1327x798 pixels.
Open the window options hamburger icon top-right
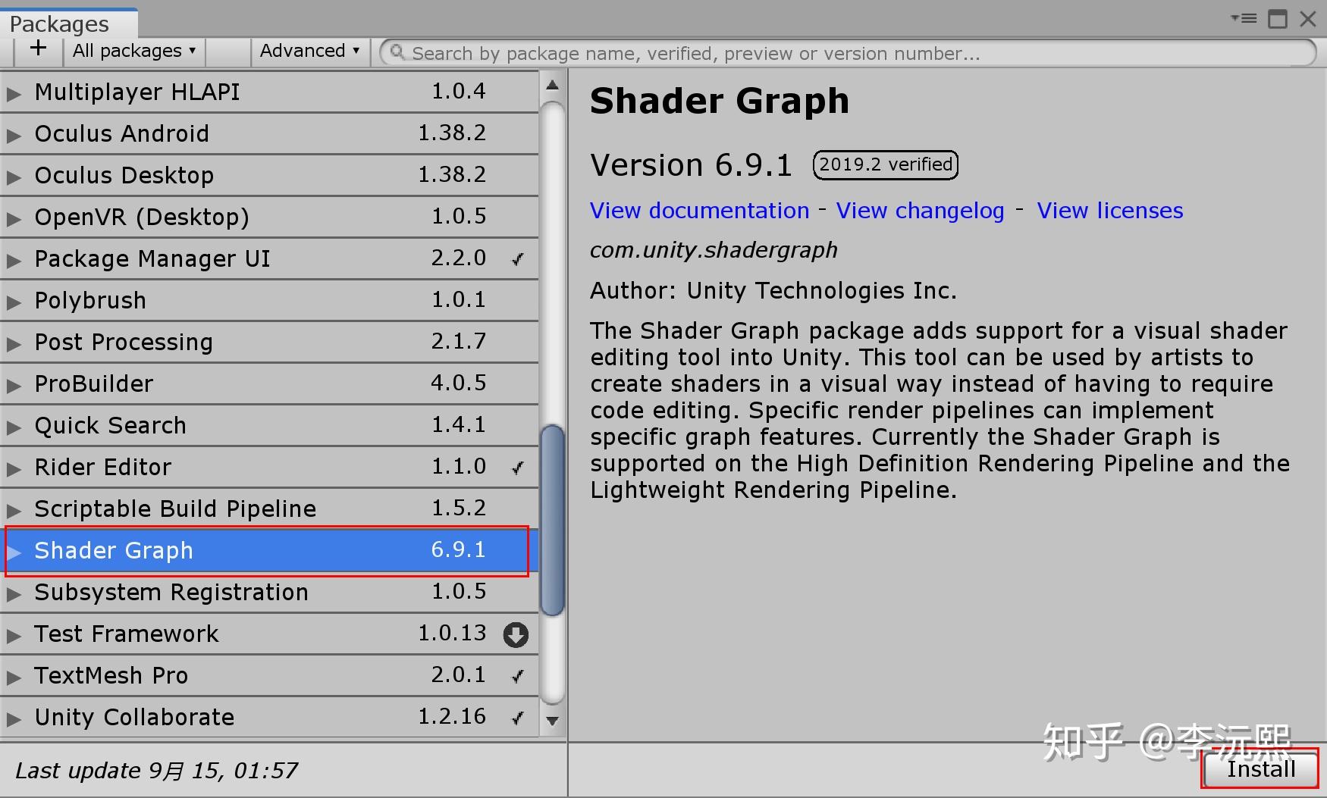pyautogui.click(x=1244, y=18)
